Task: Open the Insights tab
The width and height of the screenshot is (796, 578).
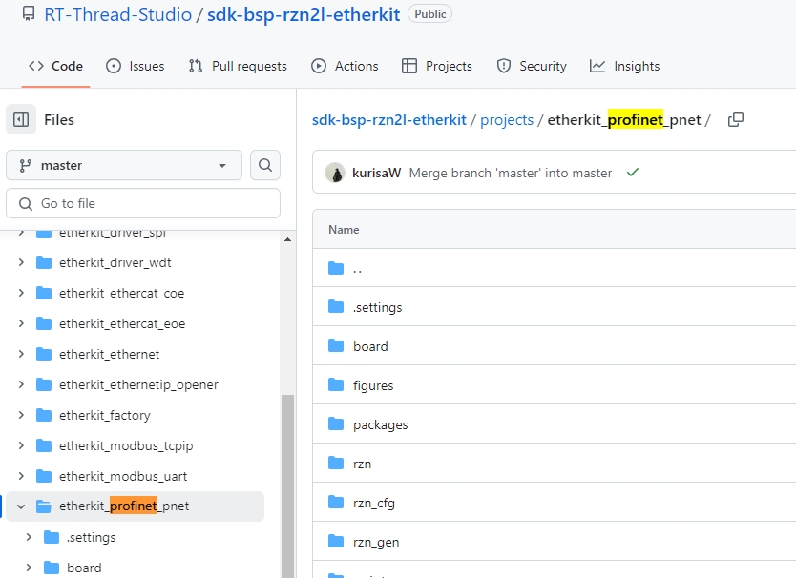Action: [624, 66]
